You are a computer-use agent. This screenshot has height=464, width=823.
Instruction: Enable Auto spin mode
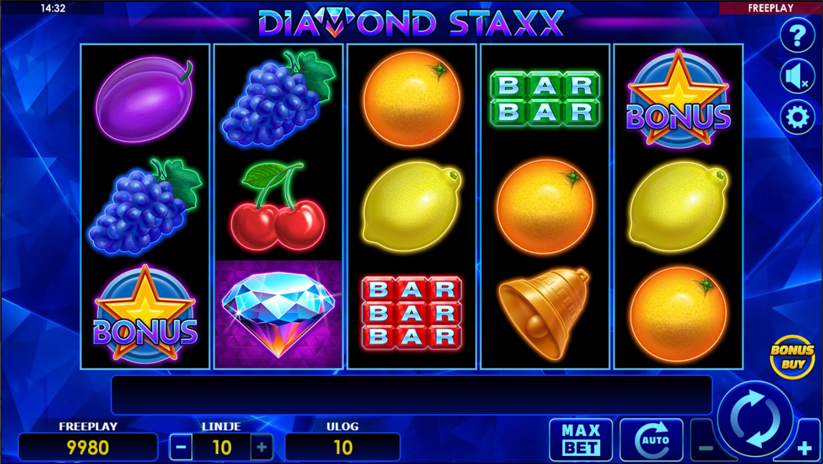pyautogui.click(x=651, y=439)
